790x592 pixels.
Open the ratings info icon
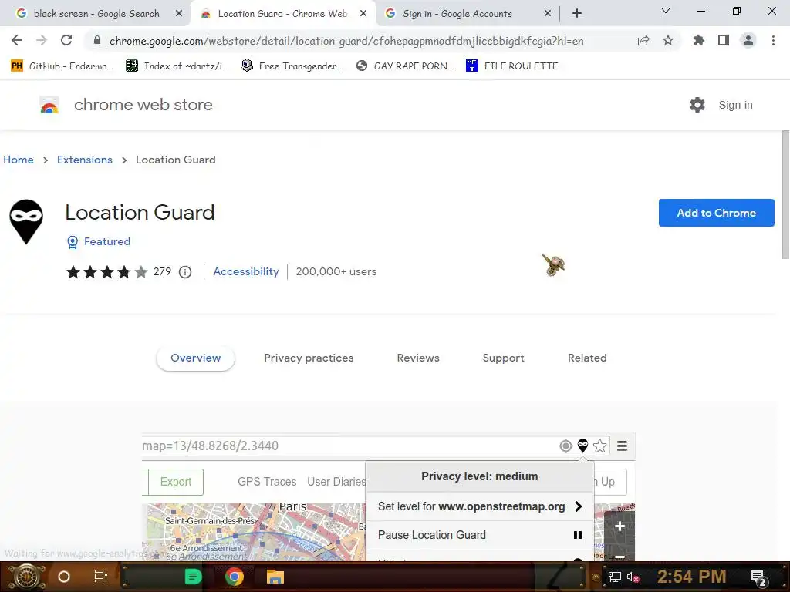click(x=185, y=272)
